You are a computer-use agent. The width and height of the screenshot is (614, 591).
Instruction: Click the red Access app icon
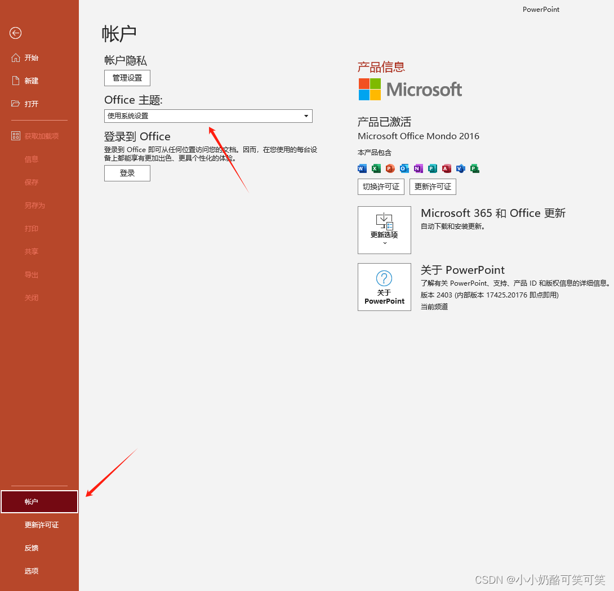tap(446, 168)
